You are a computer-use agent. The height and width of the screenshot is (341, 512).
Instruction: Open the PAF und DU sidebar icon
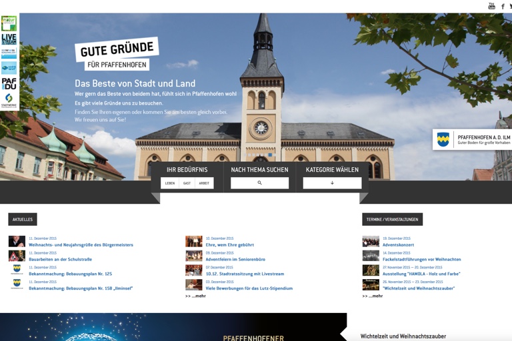tap(9, 84)
